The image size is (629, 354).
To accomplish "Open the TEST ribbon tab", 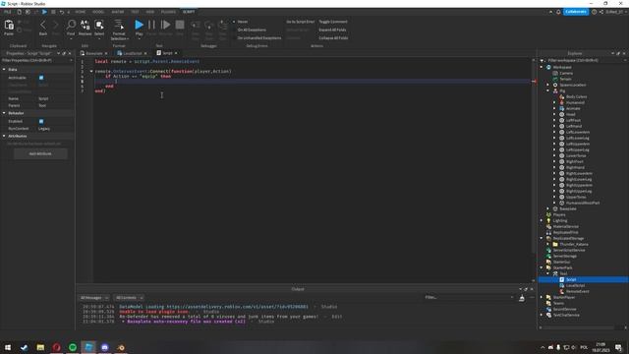I will pos(135,12).
